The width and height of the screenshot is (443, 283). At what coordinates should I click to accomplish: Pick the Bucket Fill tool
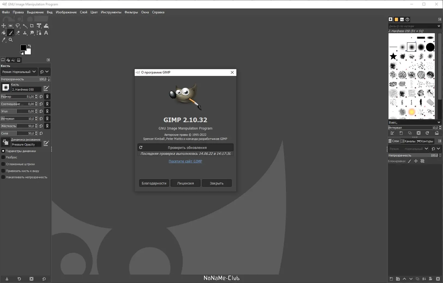tap(4, 33)
